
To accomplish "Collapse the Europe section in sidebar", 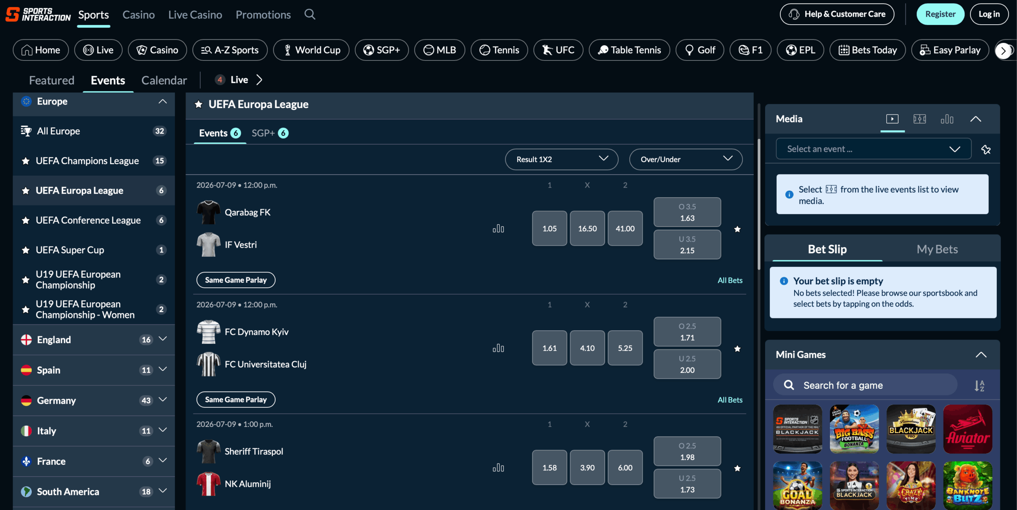I will (162, 101).
